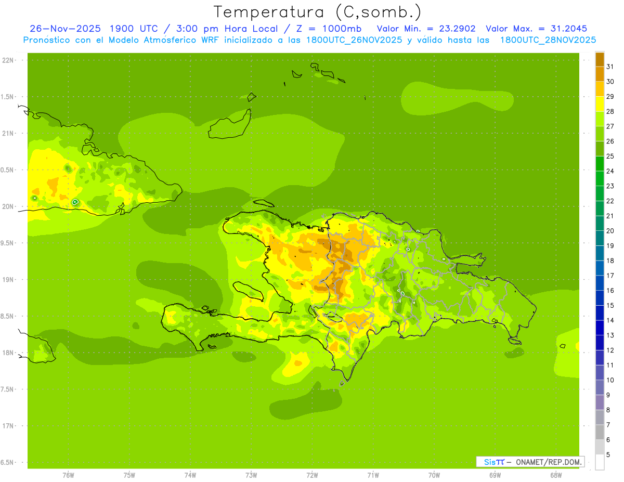
Task: Click the '74W' longitude label
Action: click(190, 475)
